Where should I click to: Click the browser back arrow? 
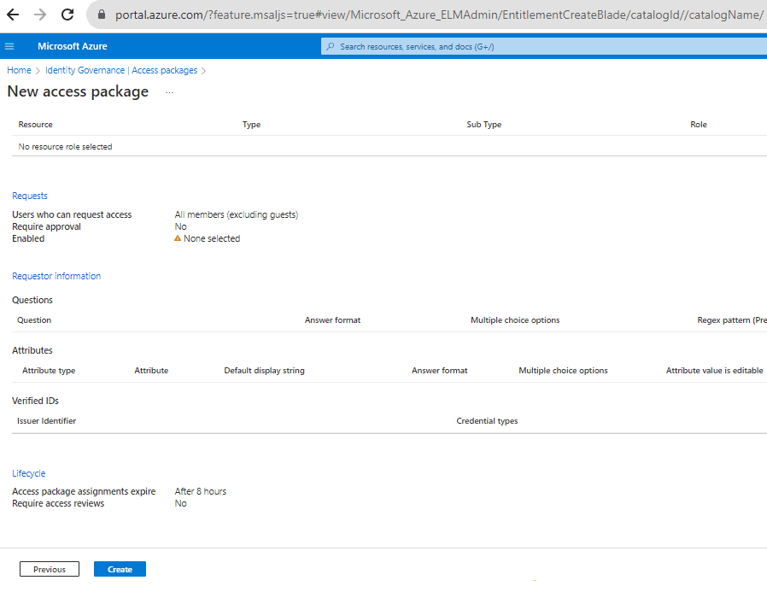13,15
